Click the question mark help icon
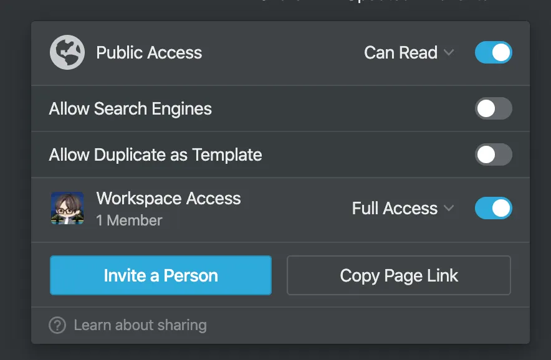Viewport: 551px width, 360px height. click(x=57, y=325)
